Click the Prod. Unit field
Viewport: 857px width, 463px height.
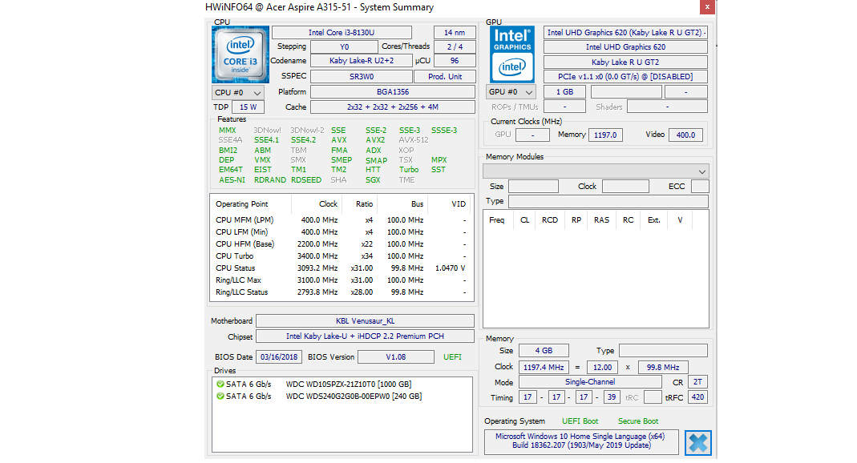click(x=444, y=76)
